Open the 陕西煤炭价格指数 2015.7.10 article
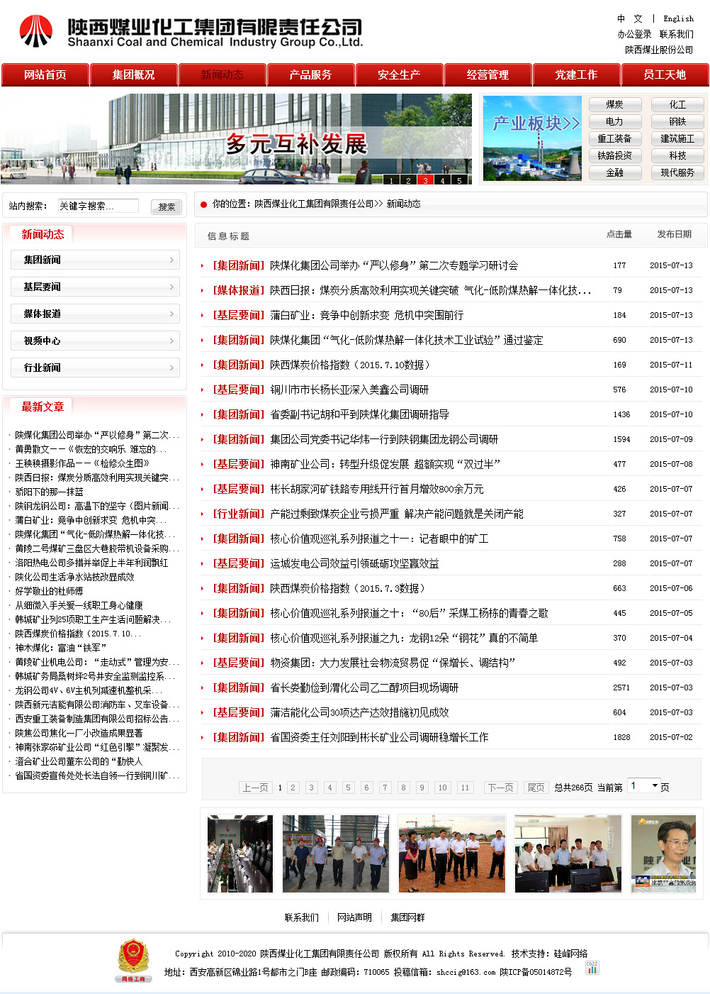Viewport: 710px width, 994px height. coord(350,365)
